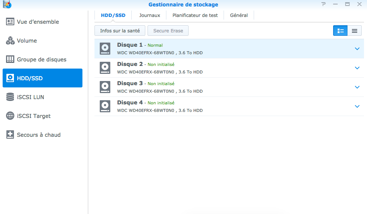The height and width of the screenshot is (214, 367).
Task: Switch to compact list view
Action: coord(355,31)
